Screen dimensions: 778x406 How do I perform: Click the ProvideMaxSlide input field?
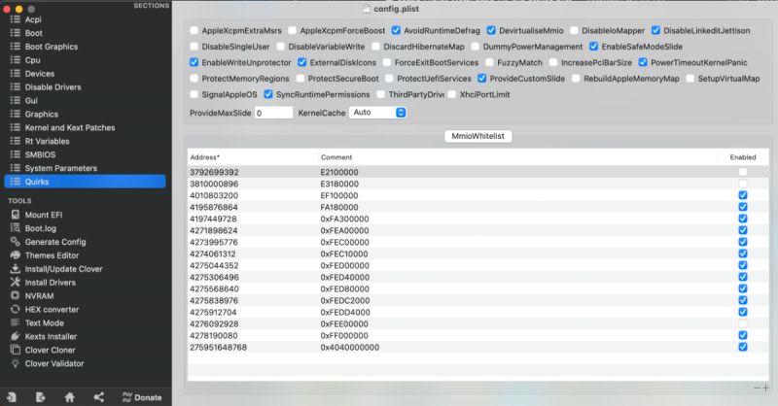click(273, 113)
